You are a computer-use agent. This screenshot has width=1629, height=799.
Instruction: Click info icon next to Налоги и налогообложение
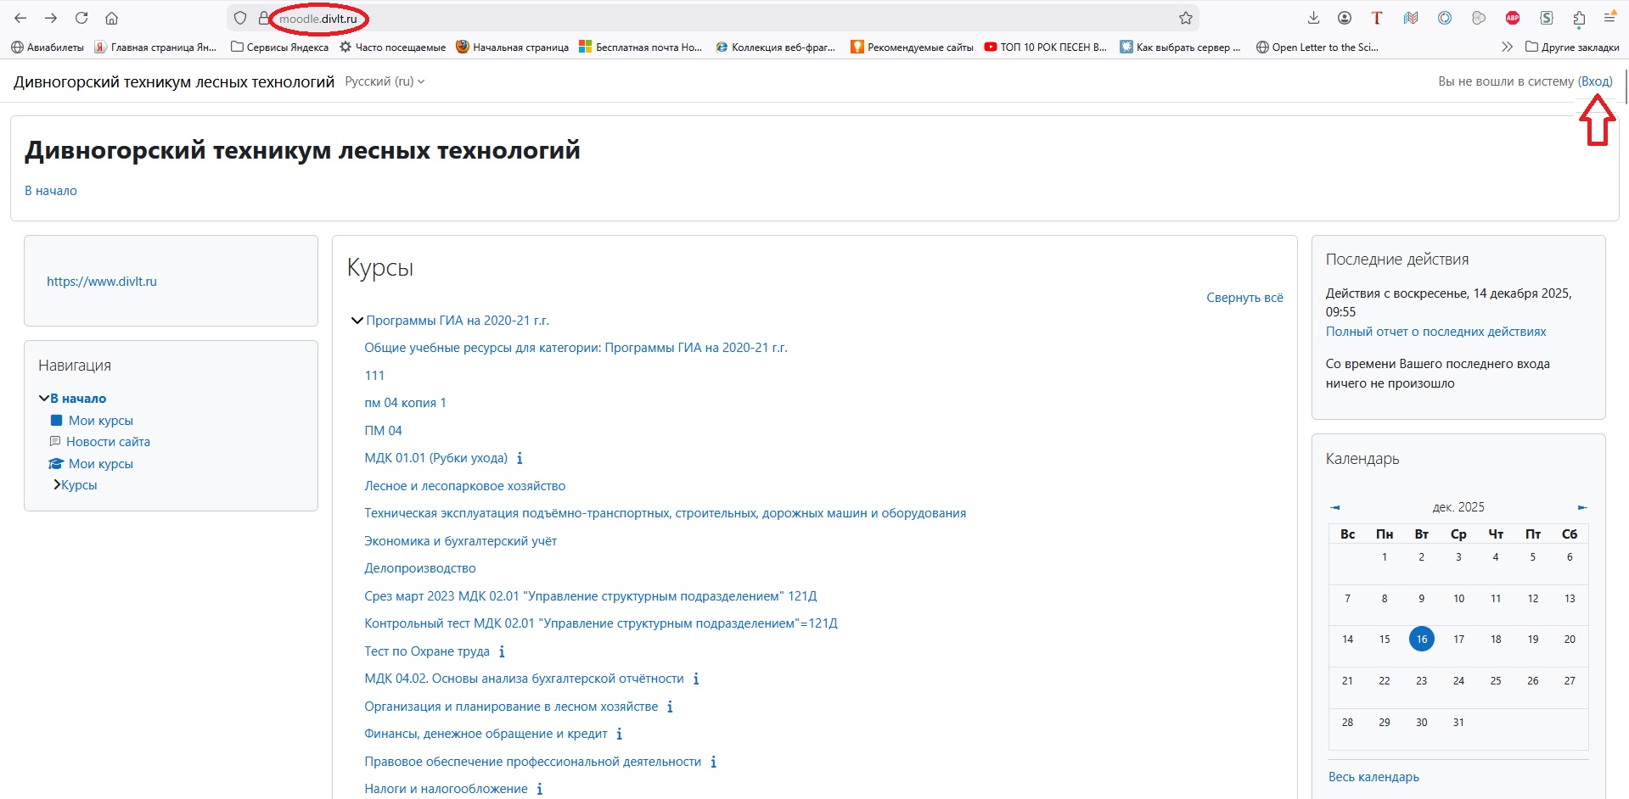540,789
